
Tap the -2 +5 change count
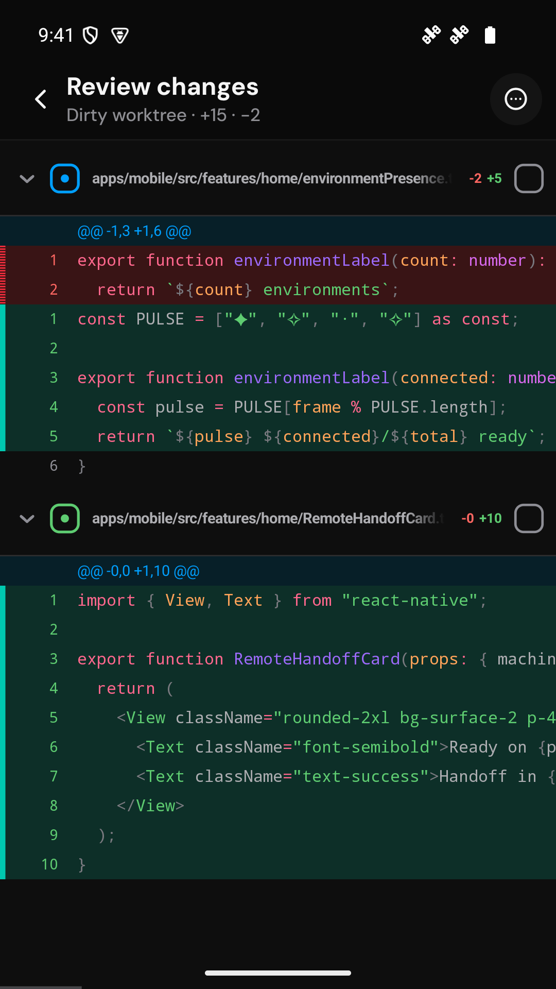[x=485, y=178]
